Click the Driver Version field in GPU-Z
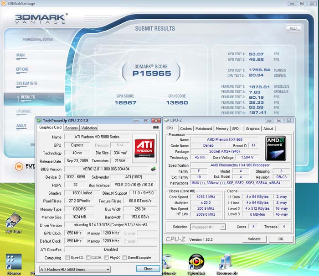Viewport: 319px width, 276px height. [110, 225]
